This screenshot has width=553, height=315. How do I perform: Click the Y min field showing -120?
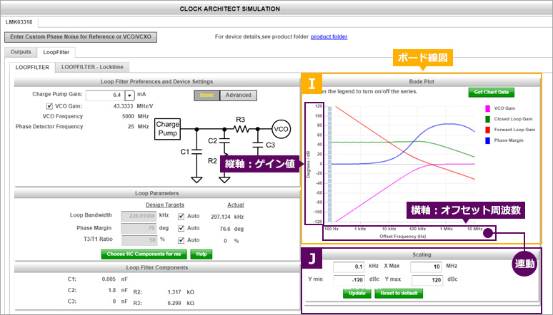(x=349, y=280)
